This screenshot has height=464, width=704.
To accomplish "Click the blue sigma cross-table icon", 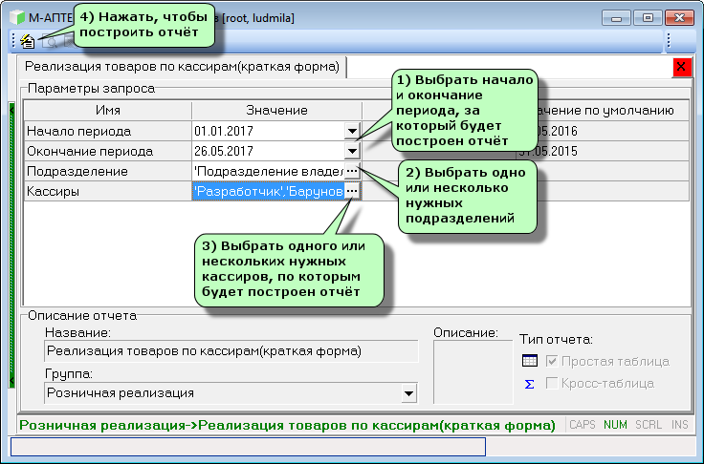I will click(x=529, y=384).
